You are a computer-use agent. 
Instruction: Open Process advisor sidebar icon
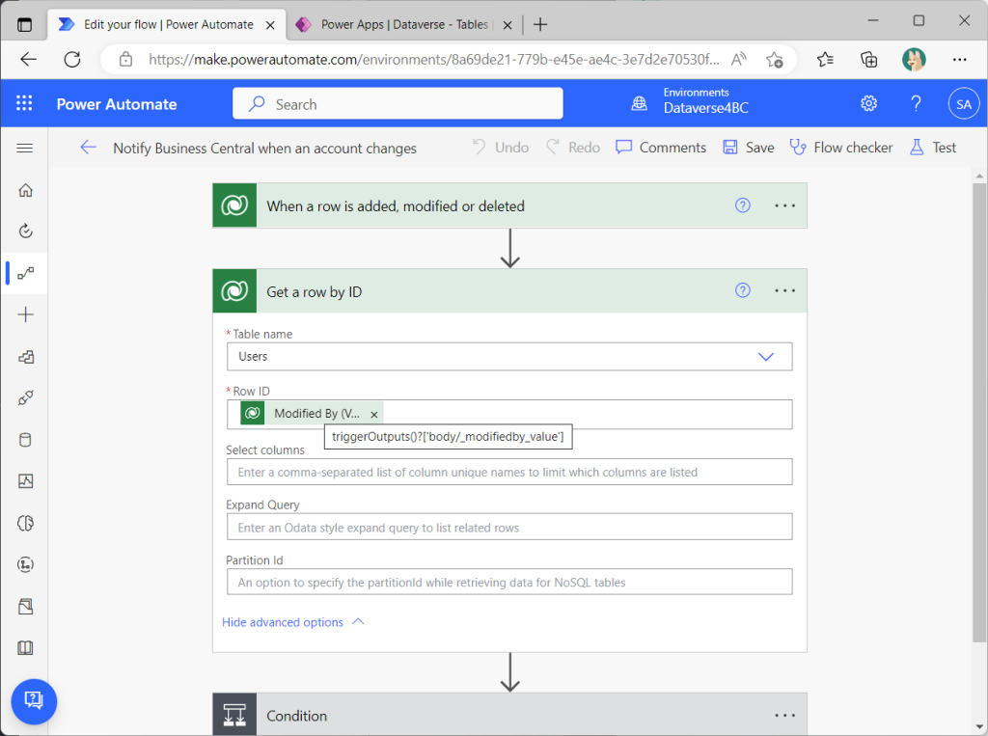pos(25,564)
